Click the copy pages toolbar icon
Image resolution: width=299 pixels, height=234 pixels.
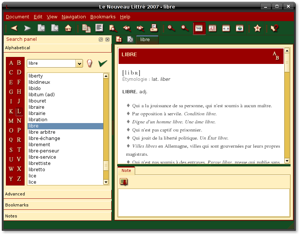(86, 28)
